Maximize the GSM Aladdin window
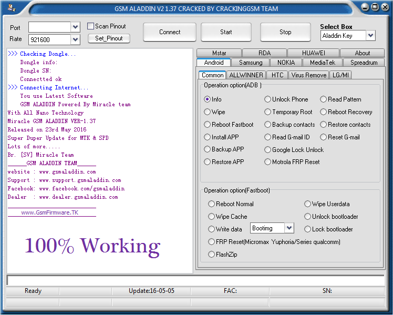Screen dimensions: 393x315 click(375, 7)
